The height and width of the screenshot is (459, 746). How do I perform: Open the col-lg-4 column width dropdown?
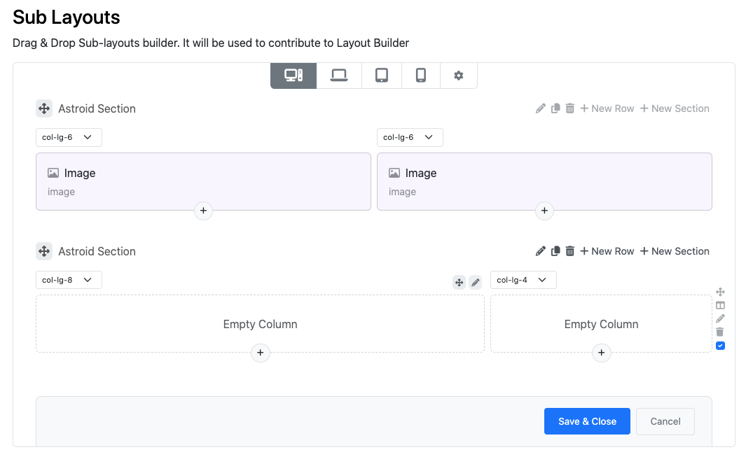click(x=523, y=280)
